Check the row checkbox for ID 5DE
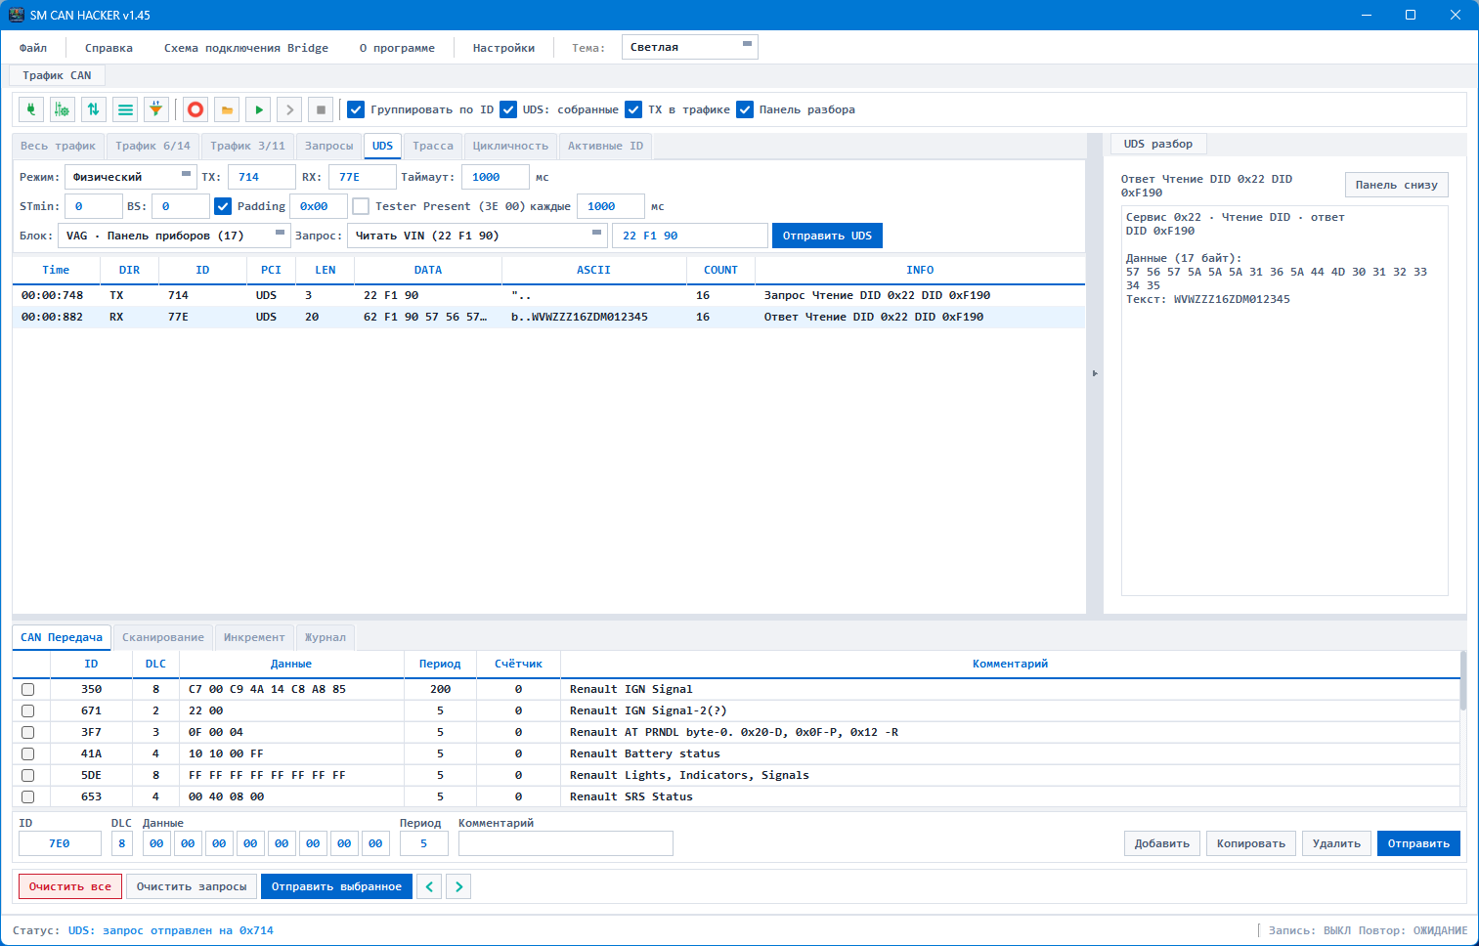The height and width of the screenshot is (946, 1479). (x=27, y=775)
